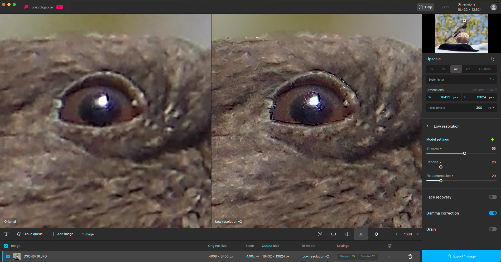
Task: Click the Sharpen slider handle
Action: point(465,153)
